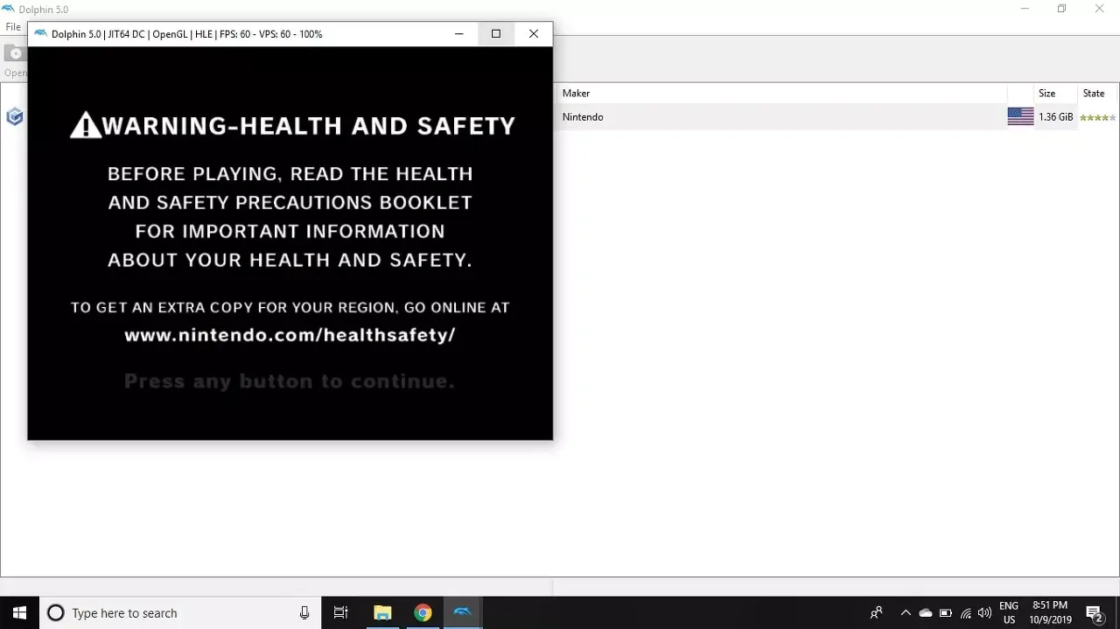Image resolution: width=1120 pixels, height=629 pixels.
Task: Sort game list by State column
Action: pyautogui.click(x=1094, y=94)
